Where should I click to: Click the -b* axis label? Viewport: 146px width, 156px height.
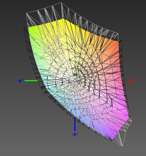pos(75,134)
